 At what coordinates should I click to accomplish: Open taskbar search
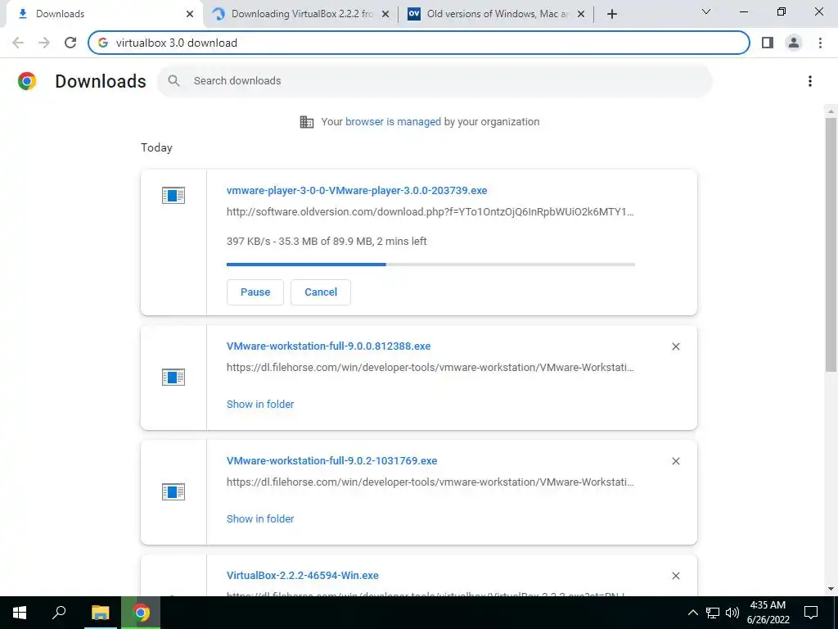59,613
